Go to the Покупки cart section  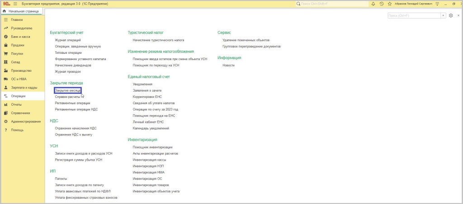17,53
